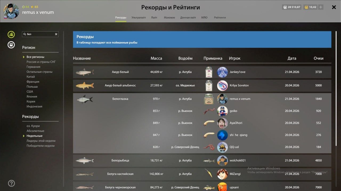Open remus x venum profile avatar
This screenshot has width=341, height=191.
tap(11, 11)
